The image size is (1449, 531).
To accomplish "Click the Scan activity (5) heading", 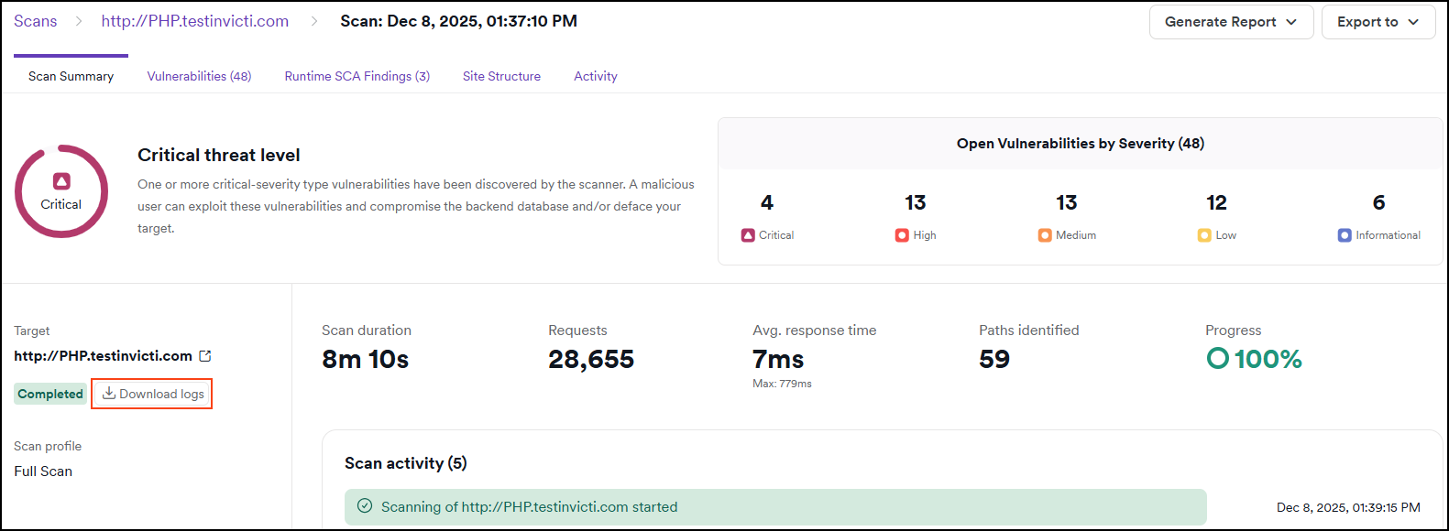I will point(406,463).
